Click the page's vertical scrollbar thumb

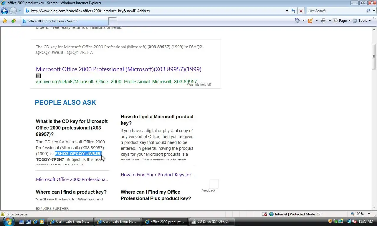(x=374, y=56)
